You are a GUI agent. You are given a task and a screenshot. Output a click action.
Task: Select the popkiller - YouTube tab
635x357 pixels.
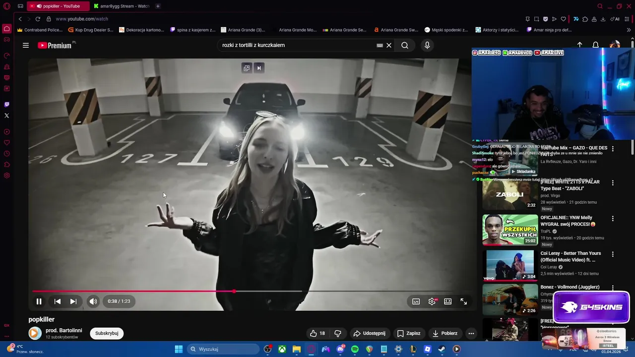pyautogui.click(x=58, y=6)
